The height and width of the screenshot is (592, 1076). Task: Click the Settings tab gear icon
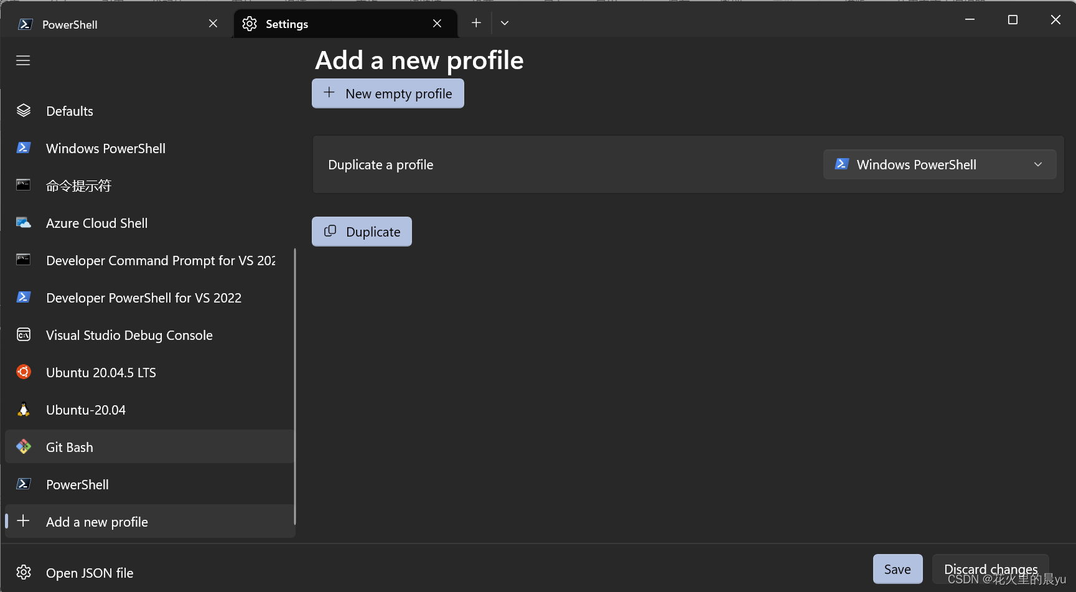click(250, 24)
